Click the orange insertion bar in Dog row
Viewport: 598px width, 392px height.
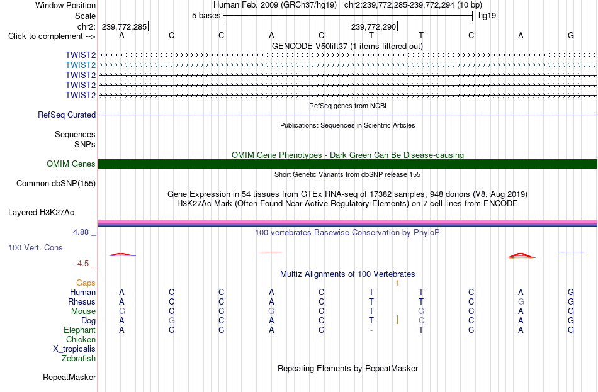397,320
